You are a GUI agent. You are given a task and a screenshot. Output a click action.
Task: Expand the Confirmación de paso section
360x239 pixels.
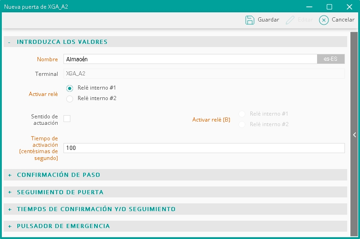click(175, 175)
